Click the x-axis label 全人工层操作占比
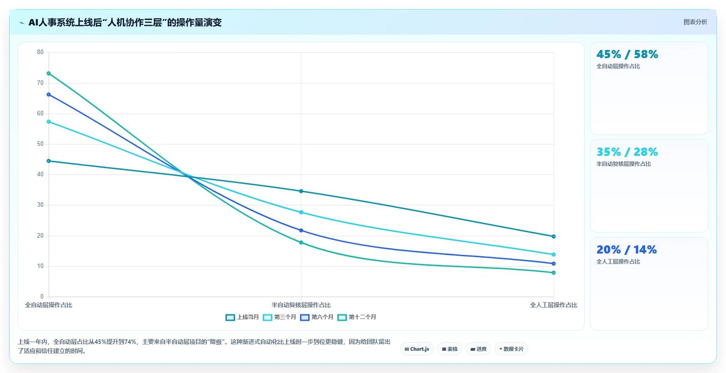Image resolution: width=726 pixels, height=373 pixels. coord(554,305)
